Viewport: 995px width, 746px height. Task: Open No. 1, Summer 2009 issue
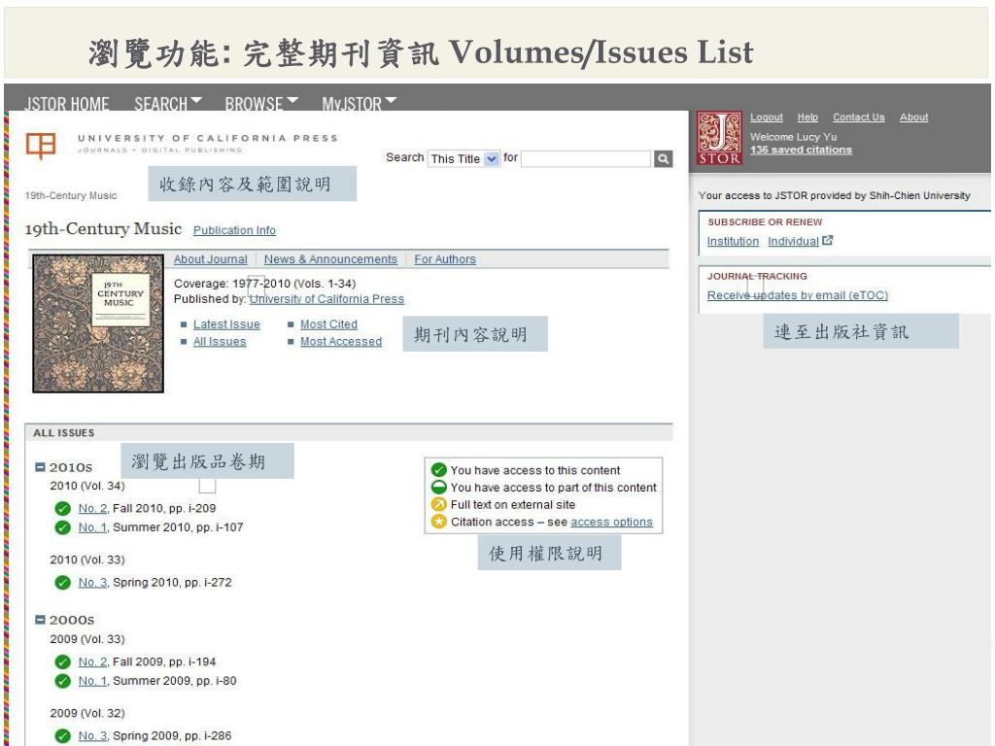coord(92,681)
